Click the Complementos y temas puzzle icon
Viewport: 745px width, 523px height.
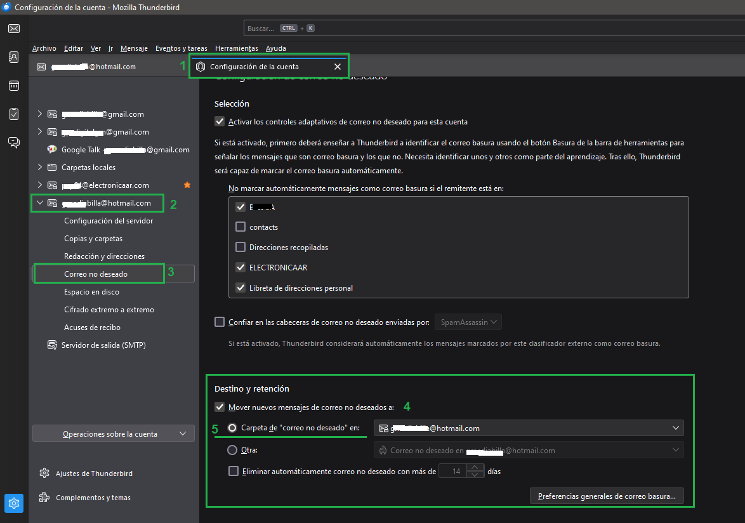(44, 498)
